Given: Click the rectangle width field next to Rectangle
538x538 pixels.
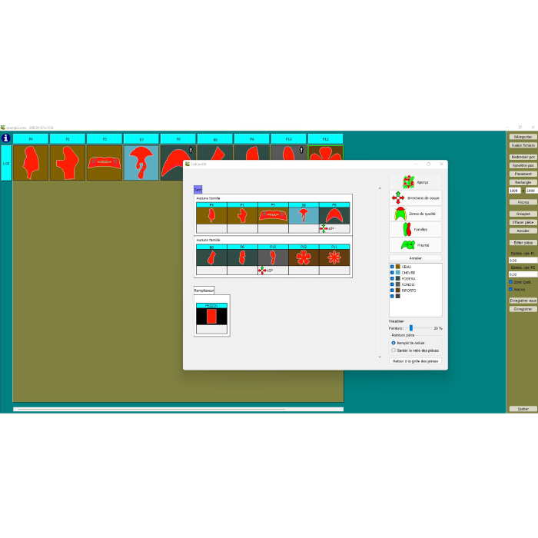Looking at the screenshot, I should click(514, 191).
